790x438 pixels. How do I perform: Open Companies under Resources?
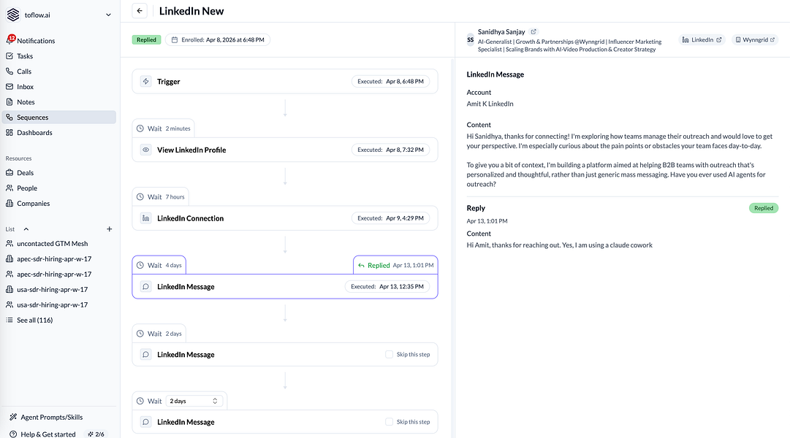coord(59,204)
